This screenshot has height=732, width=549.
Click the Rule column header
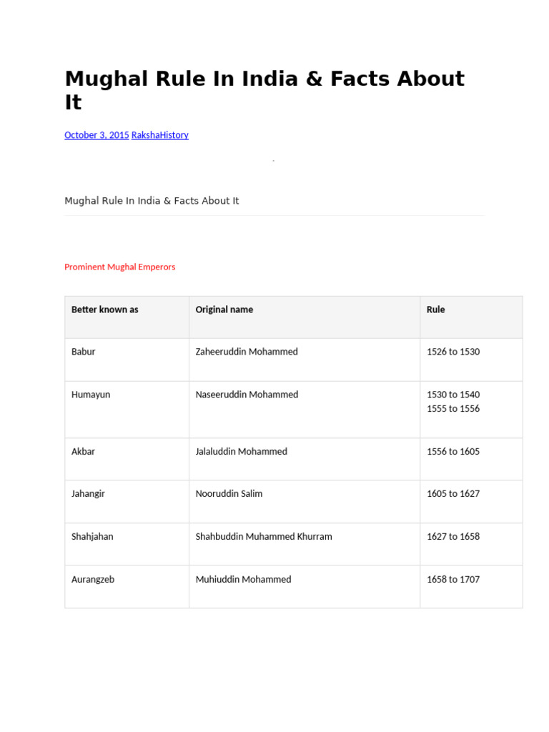click(x=472, y=317)
